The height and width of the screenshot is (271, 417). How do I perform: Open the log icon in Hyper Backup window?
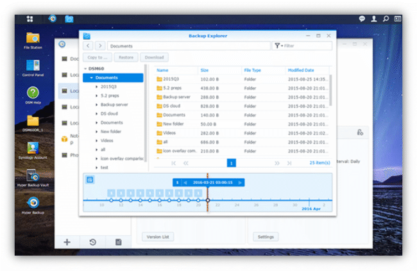click(118, 242)
